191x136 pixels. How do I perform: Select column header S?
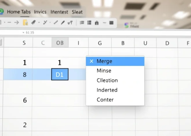[18, 43]
